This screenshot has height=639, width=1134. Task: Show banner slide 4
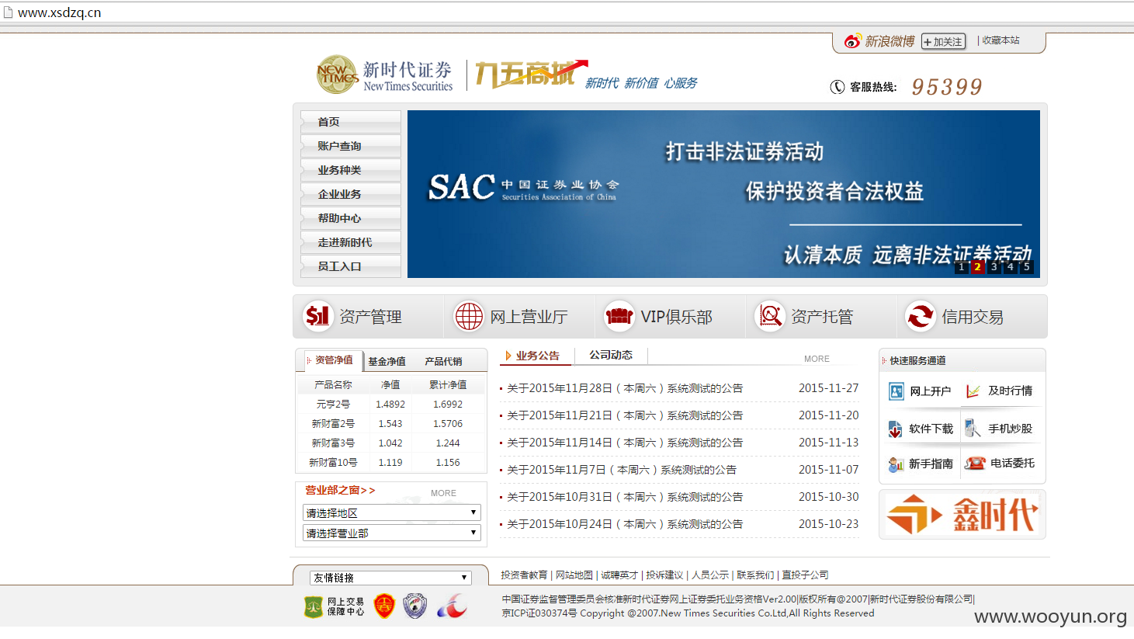pos(1011,267)
